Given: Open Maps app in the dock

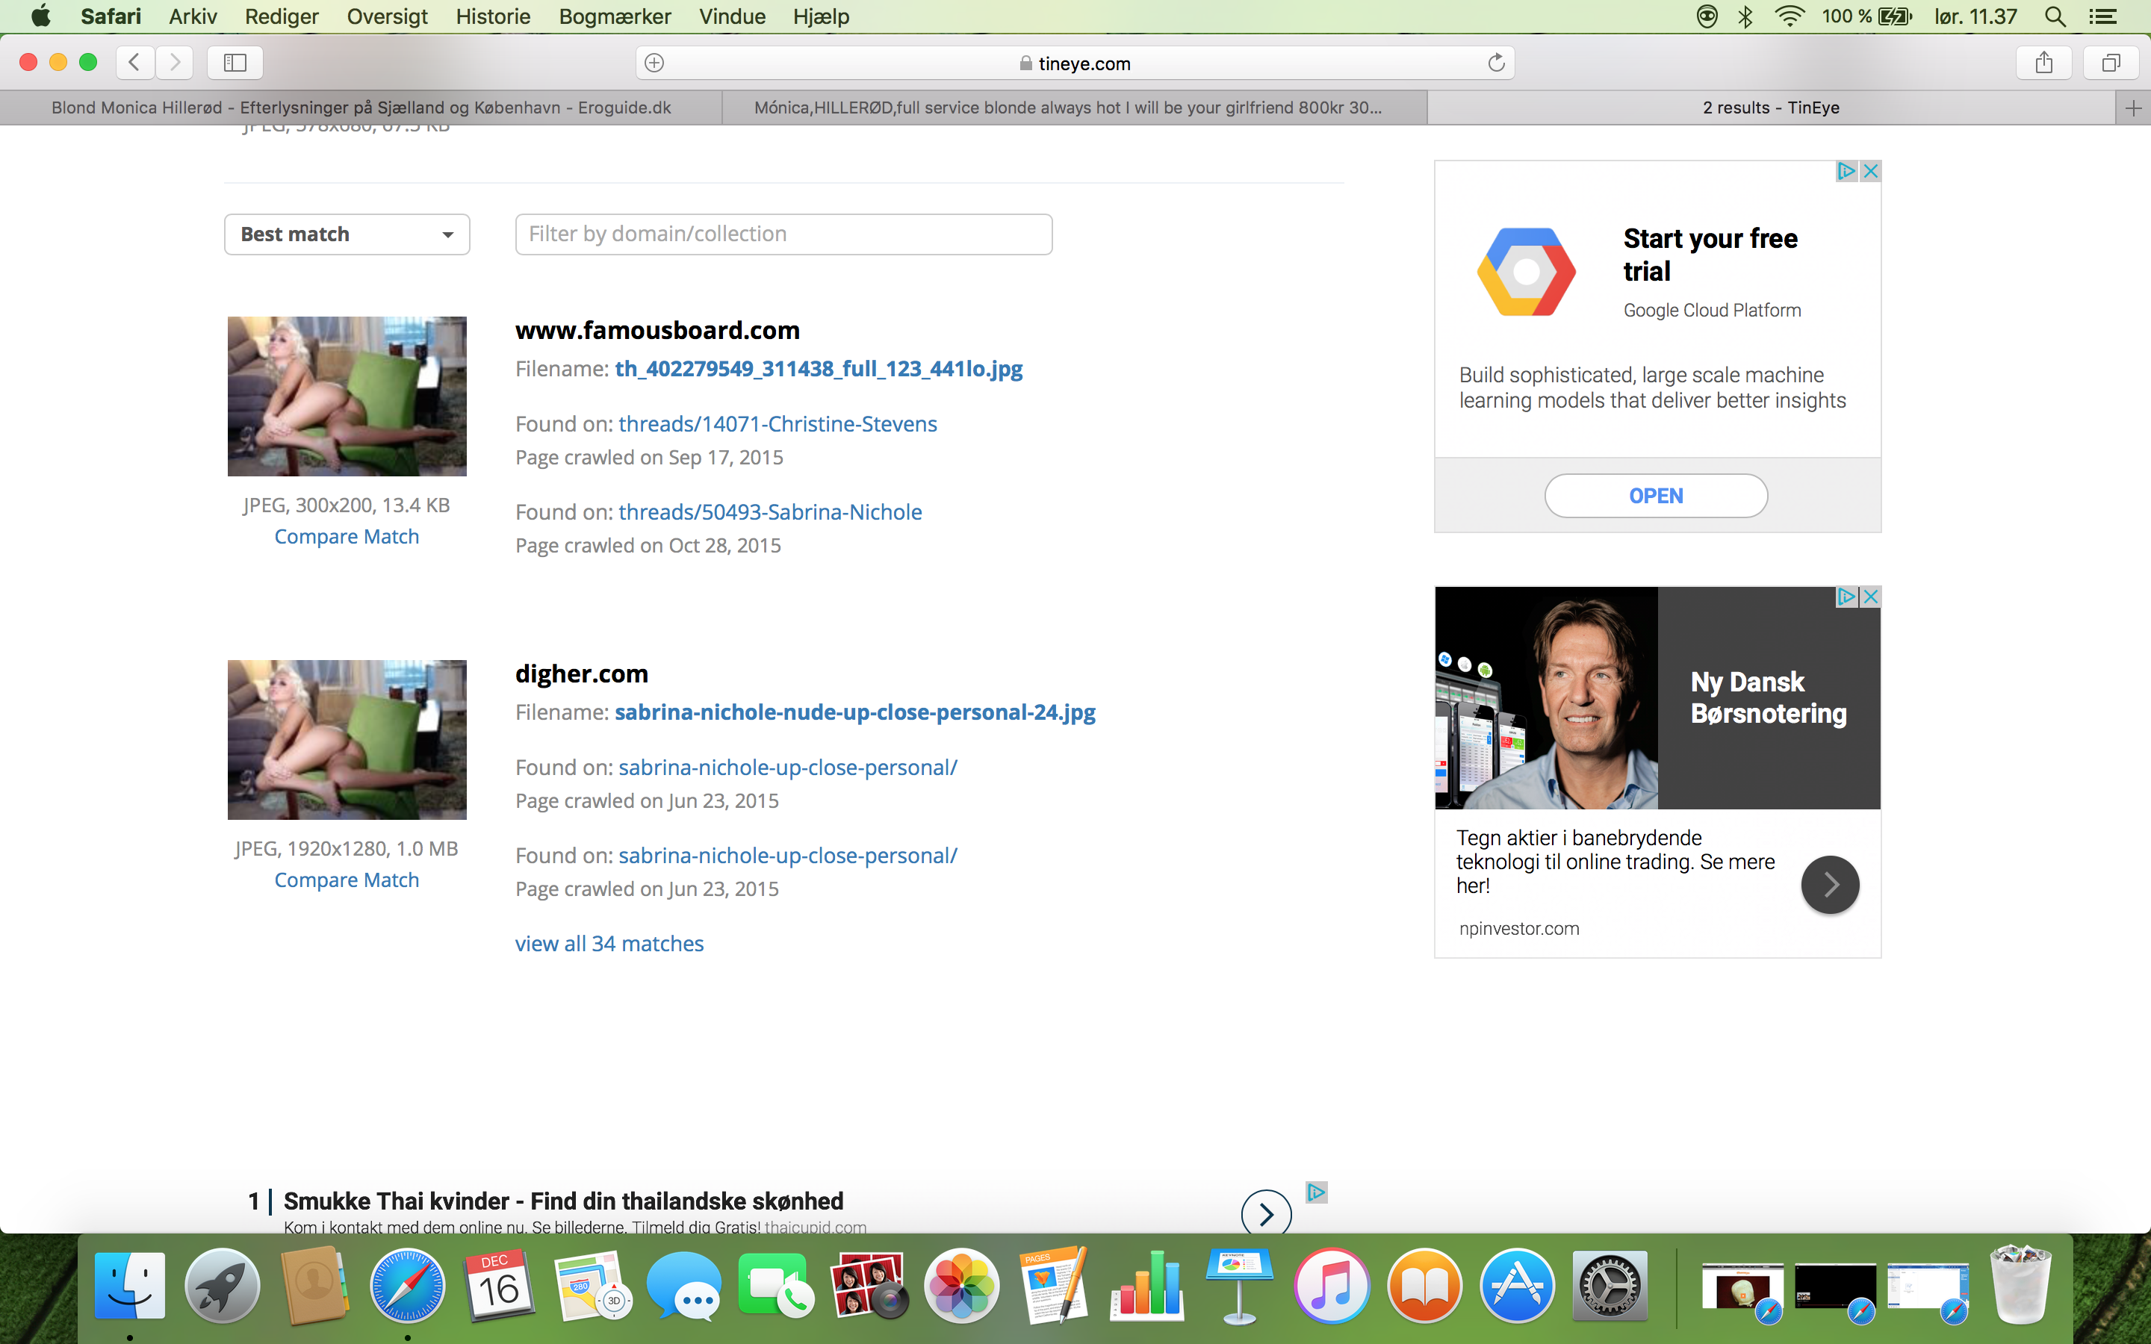Looking at the screenshot, I should 592,1285.
